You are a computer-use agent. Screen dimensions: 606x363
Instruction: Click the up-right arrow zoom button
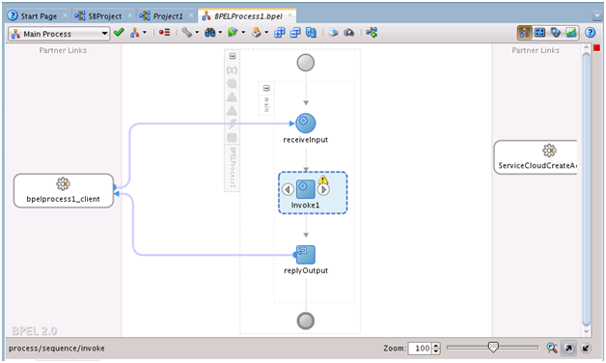click(568, 349)
